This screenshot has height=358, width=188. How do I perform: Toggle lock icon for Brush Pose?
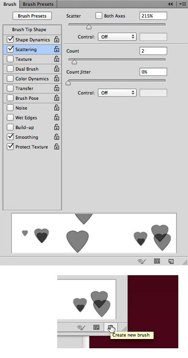tap(57, 98)
